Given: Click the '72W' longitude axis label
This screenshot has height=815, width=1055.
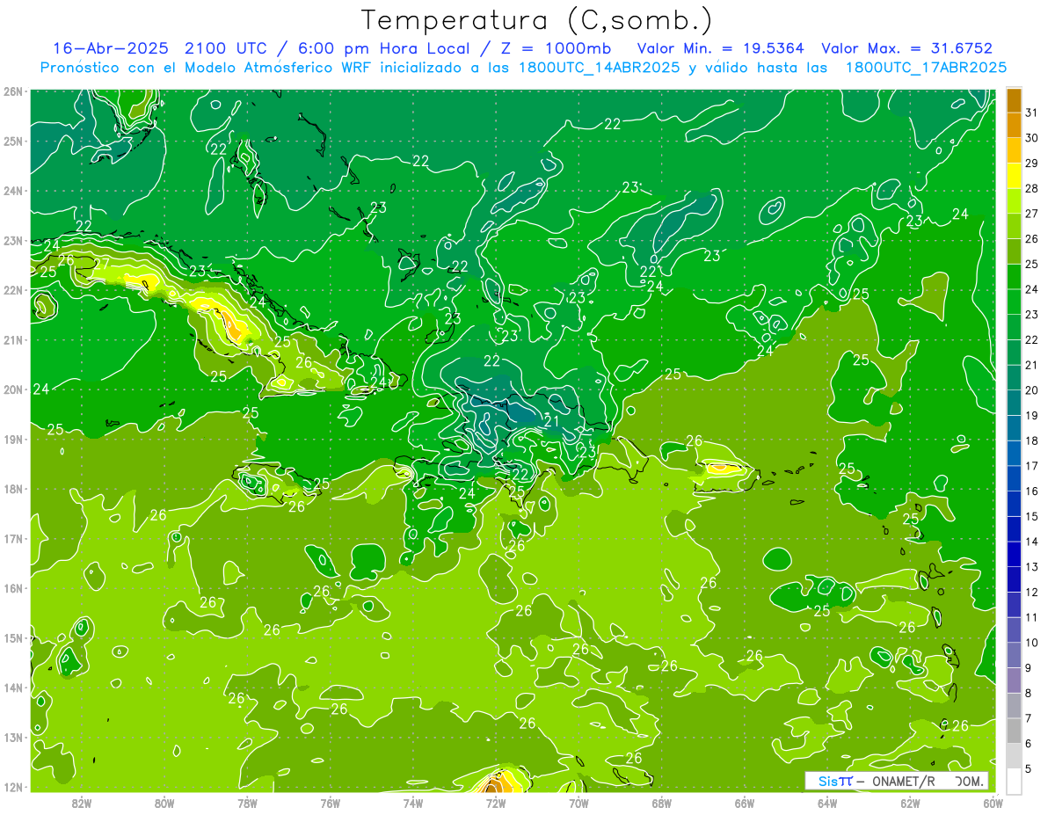Looking at the screenshot, I should click(x=496, y=803).
